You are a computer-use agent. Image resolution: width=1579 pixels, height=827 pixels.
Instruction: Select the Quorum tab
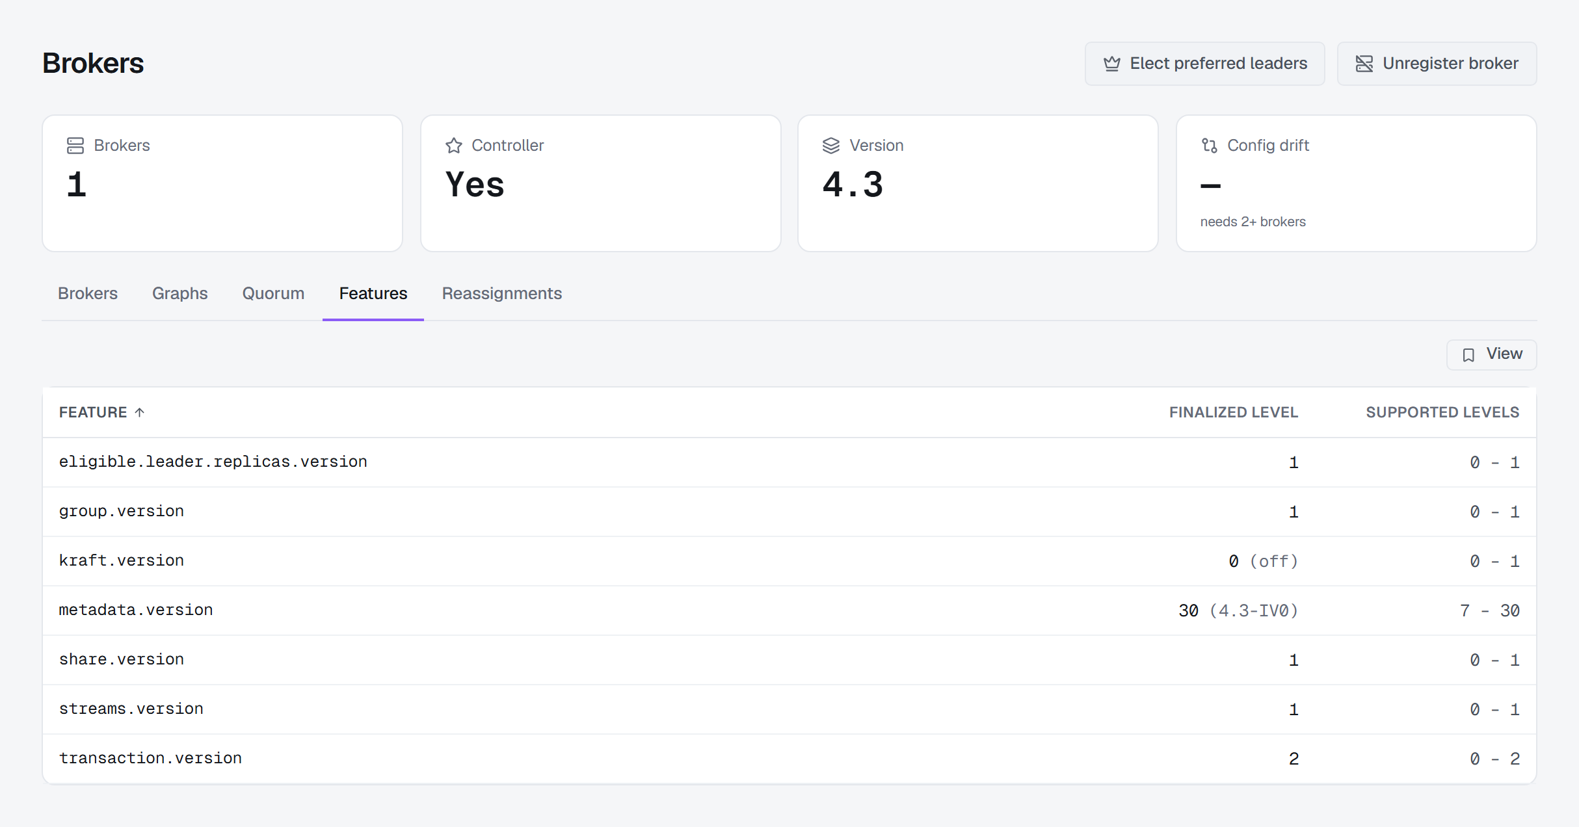click(x=273, y=293)
